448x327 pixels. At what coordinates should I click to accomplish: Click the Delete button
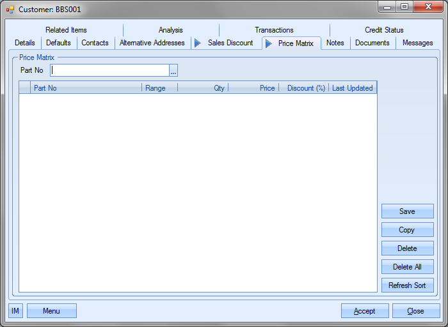(x=408, y=248)
